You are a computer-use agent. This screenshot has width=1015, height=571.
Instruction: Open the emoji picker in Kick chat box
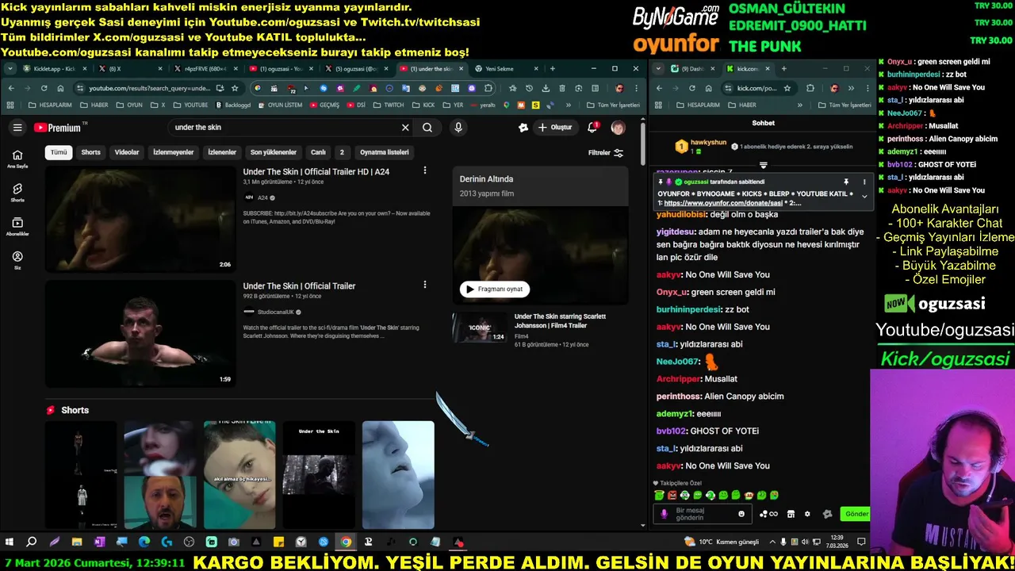741,514
